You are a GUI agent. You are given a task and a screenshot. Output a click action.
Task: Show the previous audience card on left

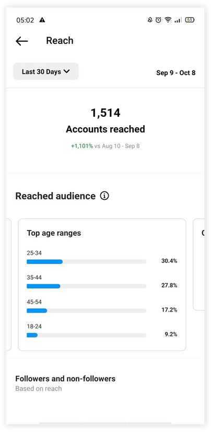(8, 285)
